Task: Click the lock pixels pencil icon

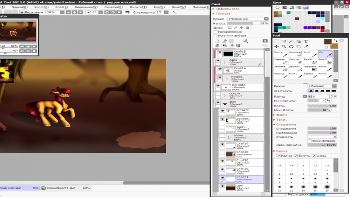Action: coord(236,28)
